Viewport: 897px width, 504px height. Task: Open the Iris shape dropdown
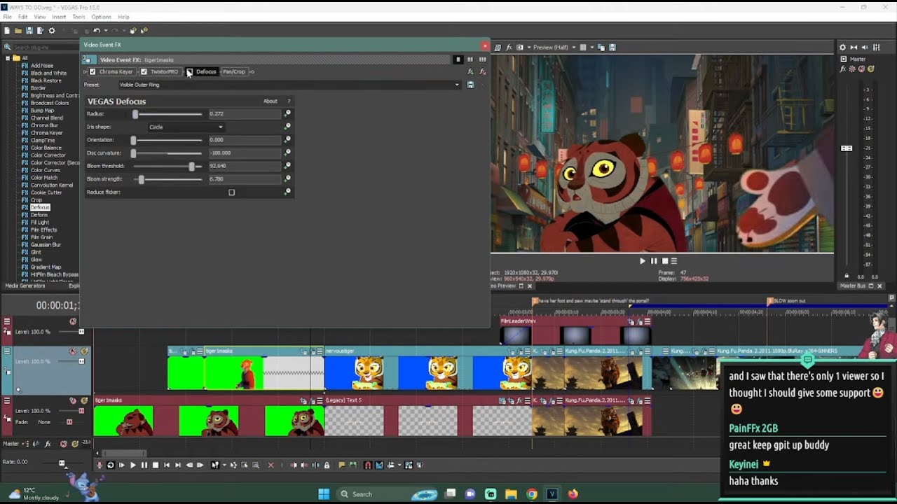point(186,127)
